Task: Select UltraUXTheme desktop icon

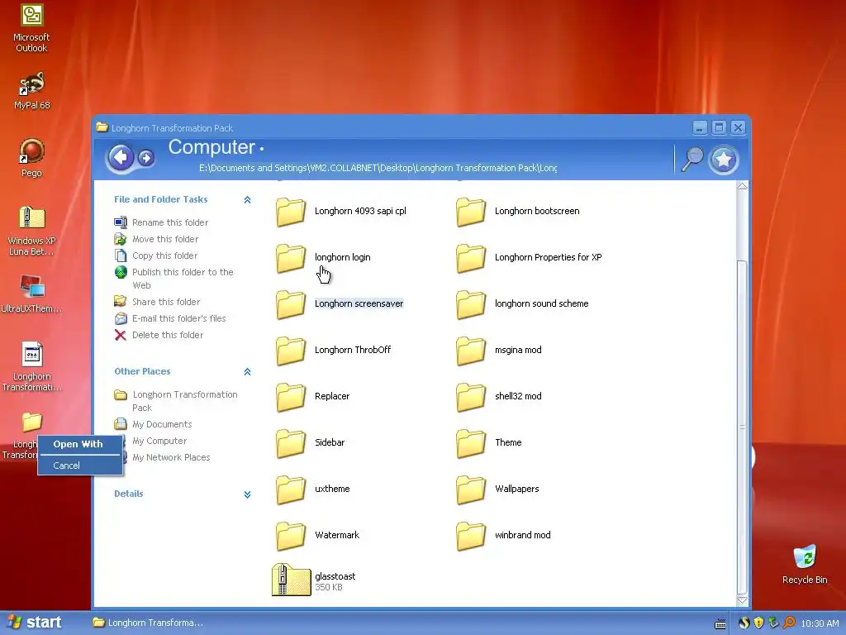Action: coord(31,294)
